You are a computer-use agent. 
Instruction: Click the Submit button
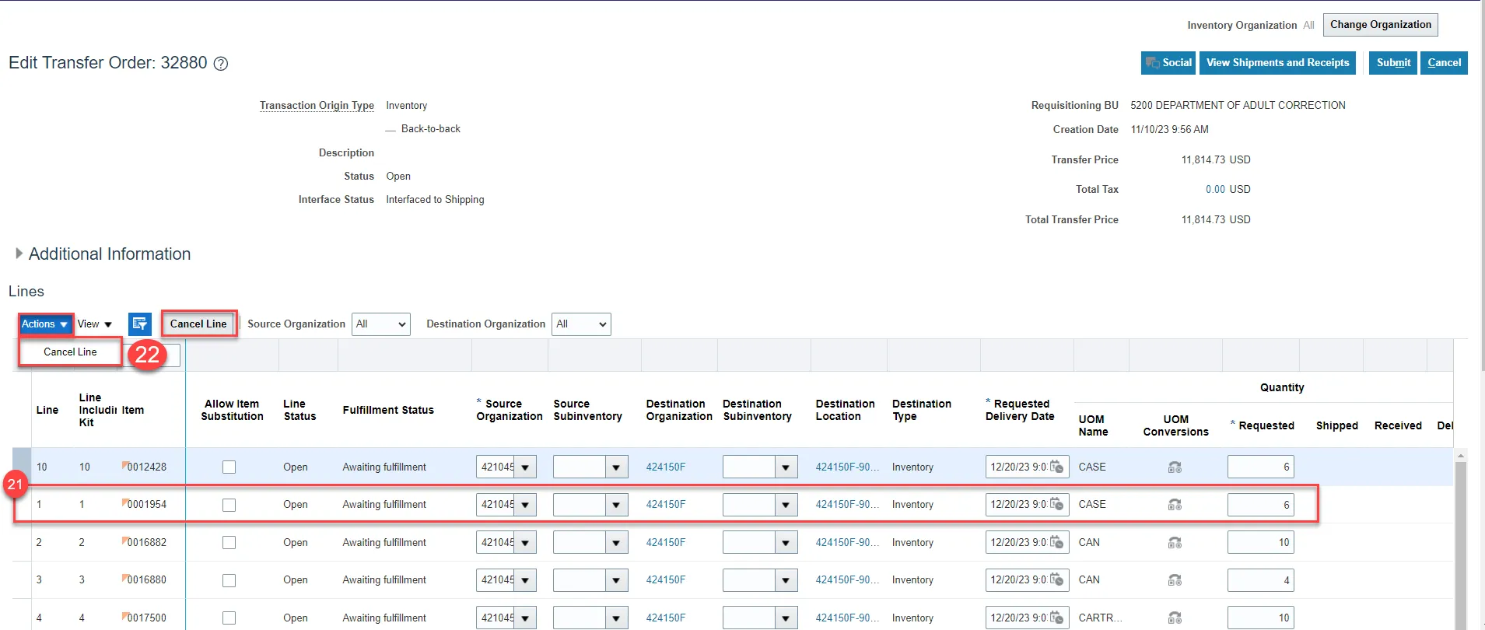click(x=1392, y=63)
